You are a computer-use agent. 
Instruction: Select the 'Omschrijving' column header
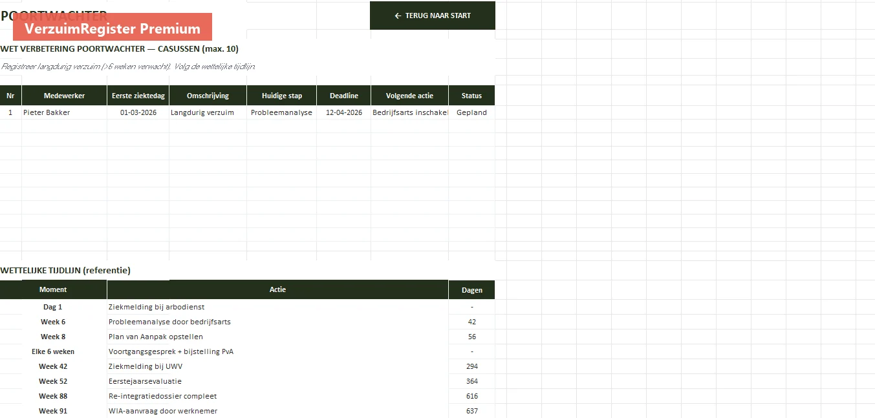point(208,96)
